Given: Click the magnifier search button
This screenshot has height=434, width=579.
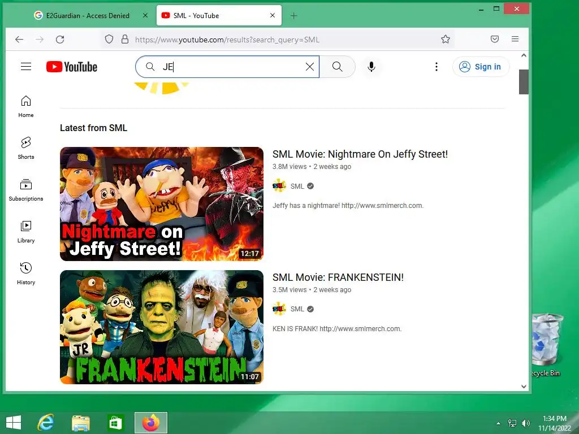Looking at the screenshot, I should 337,67.
